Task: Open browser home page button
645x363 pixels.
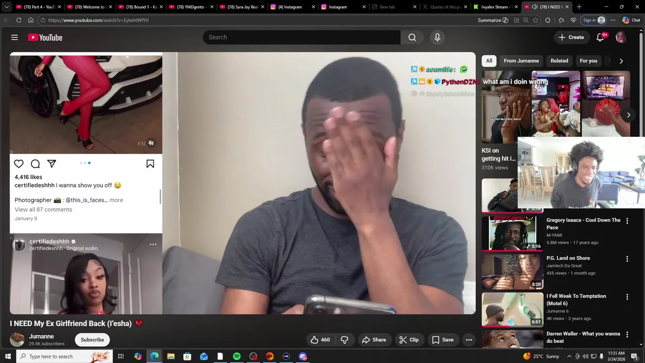Action: 31,20
